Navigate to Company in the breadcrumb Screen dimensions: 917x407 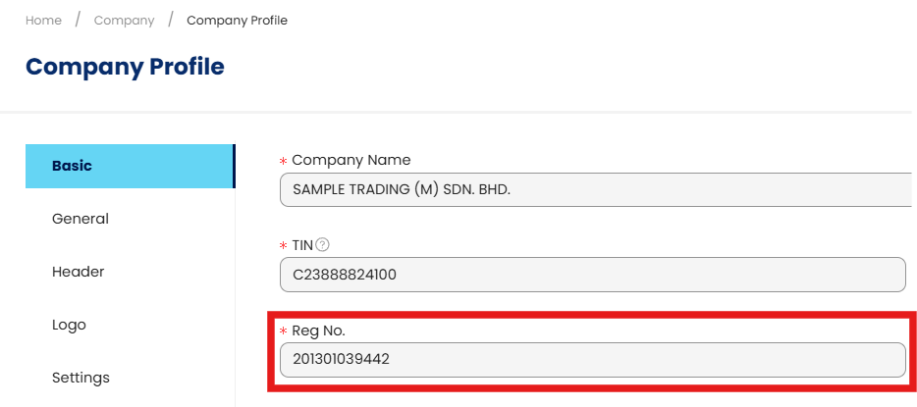pyautogui.click(x=124, y=21)
